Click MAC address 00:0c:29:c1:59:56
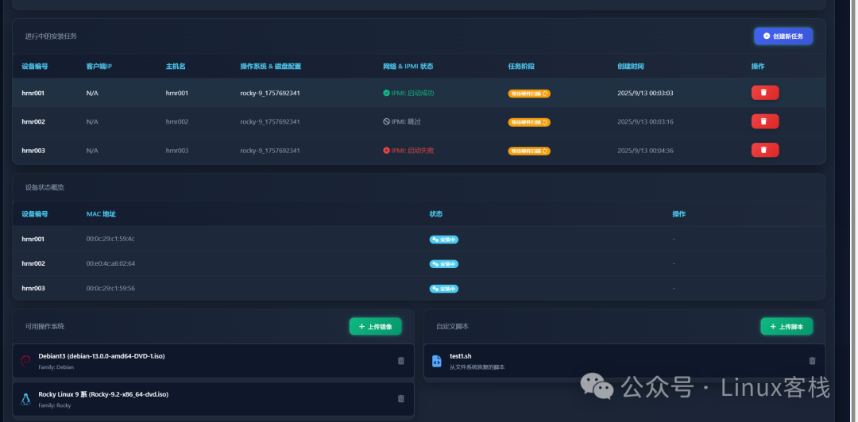Image resolution: width=858 pixels, height=422 pixels. coord(110,288)
